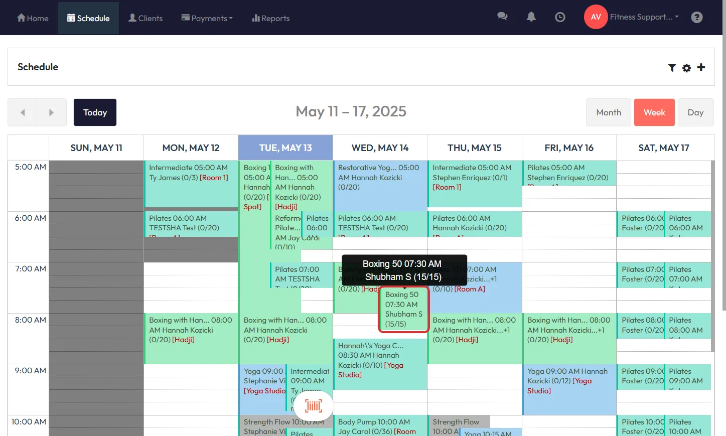Open the notifications bell
The image size is (726, 436).
pyautogui.click(x=531, y=17)
